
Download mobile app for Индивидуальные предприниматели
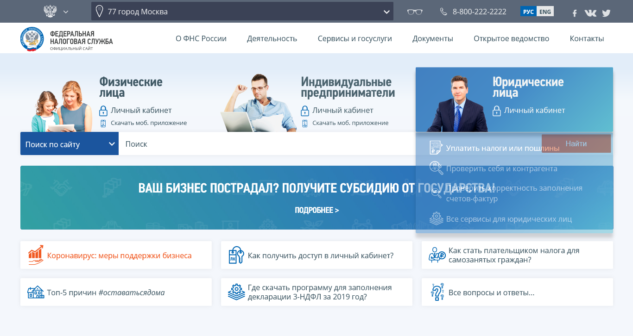click(x=350, y=123)
